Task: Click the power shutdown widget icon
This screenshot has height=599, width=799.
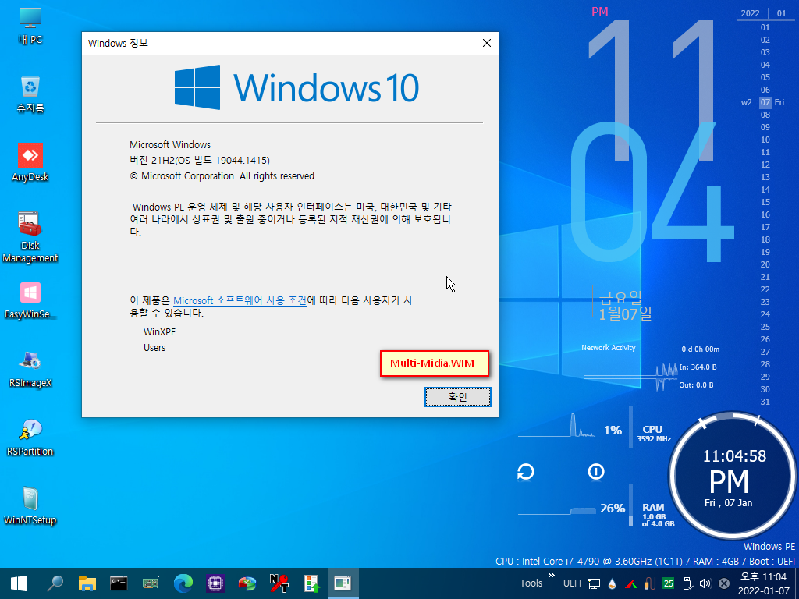Action: pos(595,472)
